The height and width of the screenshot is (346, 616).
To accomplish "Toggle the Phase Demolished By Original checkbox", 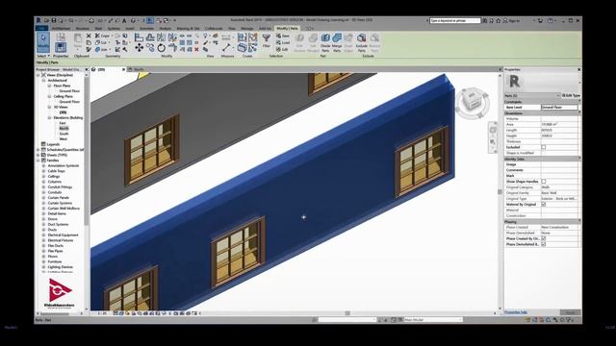I will 543,244.
